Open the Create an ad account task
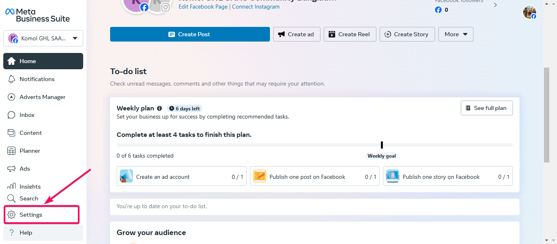The width and height of the screenshot is (557, 244). pyautogui.click(x=181, y=176)
